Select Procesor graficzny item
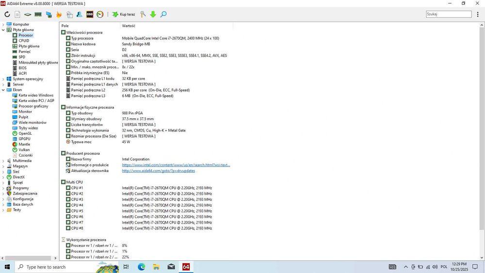Viewport: 485px width, 273px height. coord(33,106)
